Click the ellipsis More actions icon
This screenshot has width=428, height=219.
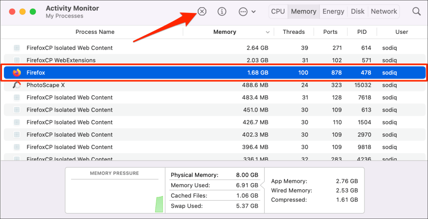click(243, 11)
